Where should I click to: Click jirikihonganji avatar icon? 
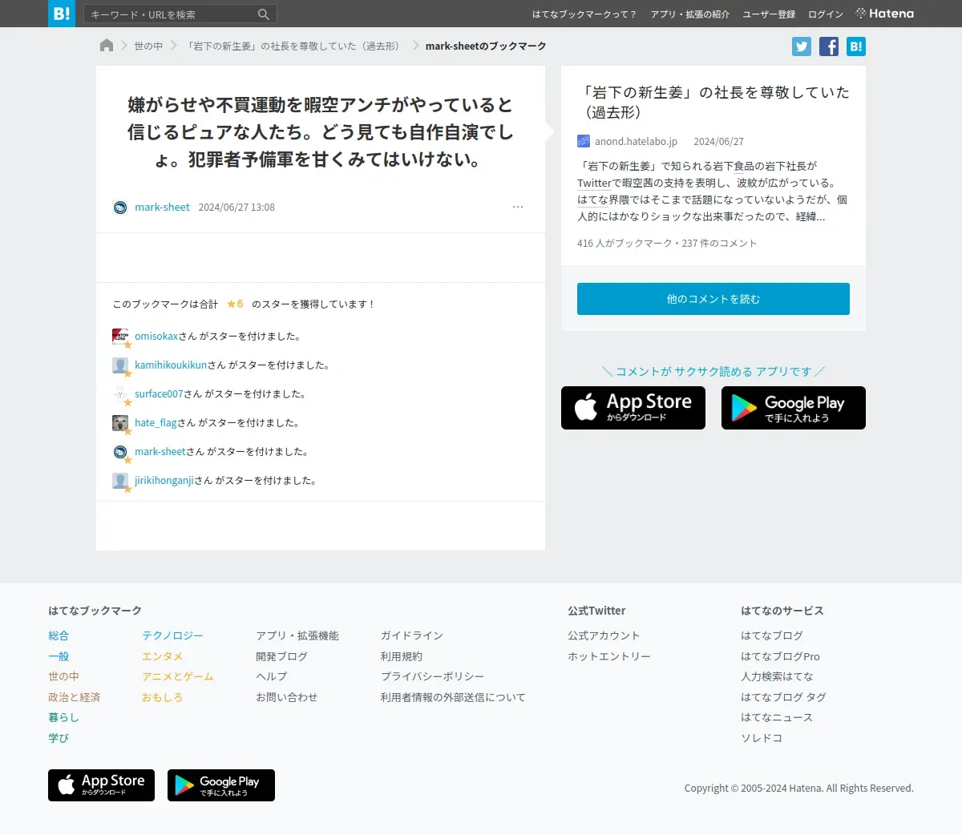click(x=120, y=481)
